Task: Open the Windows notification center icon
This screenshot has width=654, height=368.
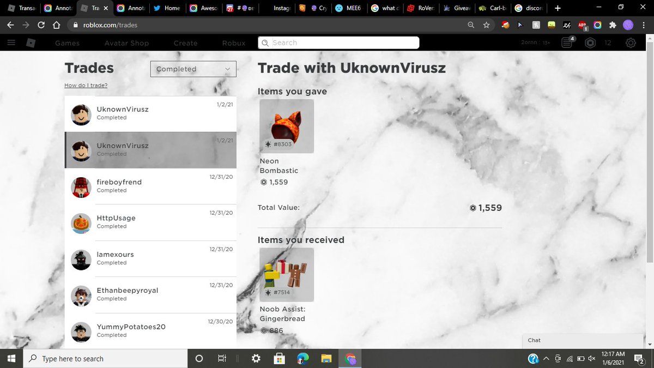Action: (x=640, y=358)
